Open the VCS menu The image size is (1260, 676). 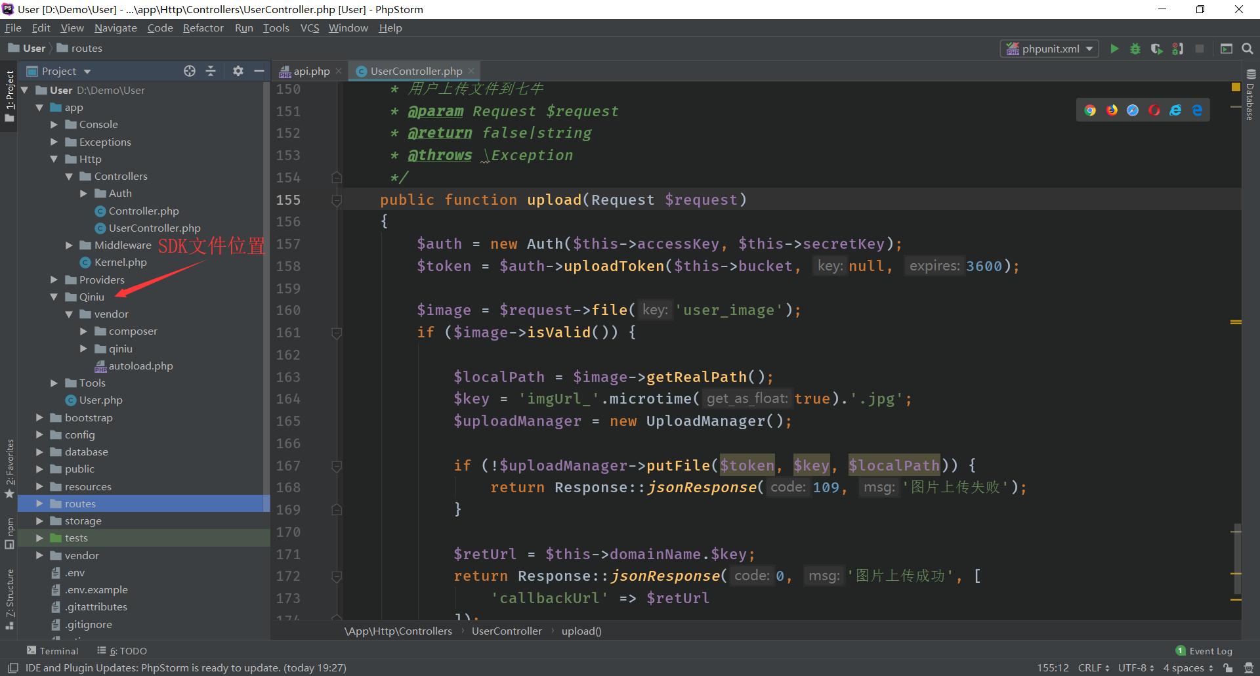(x=310, y=28)
